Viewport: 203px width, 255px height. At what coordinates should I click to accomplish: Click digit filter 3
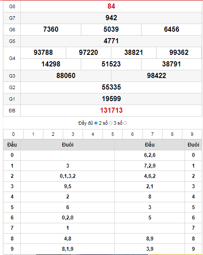73,134
